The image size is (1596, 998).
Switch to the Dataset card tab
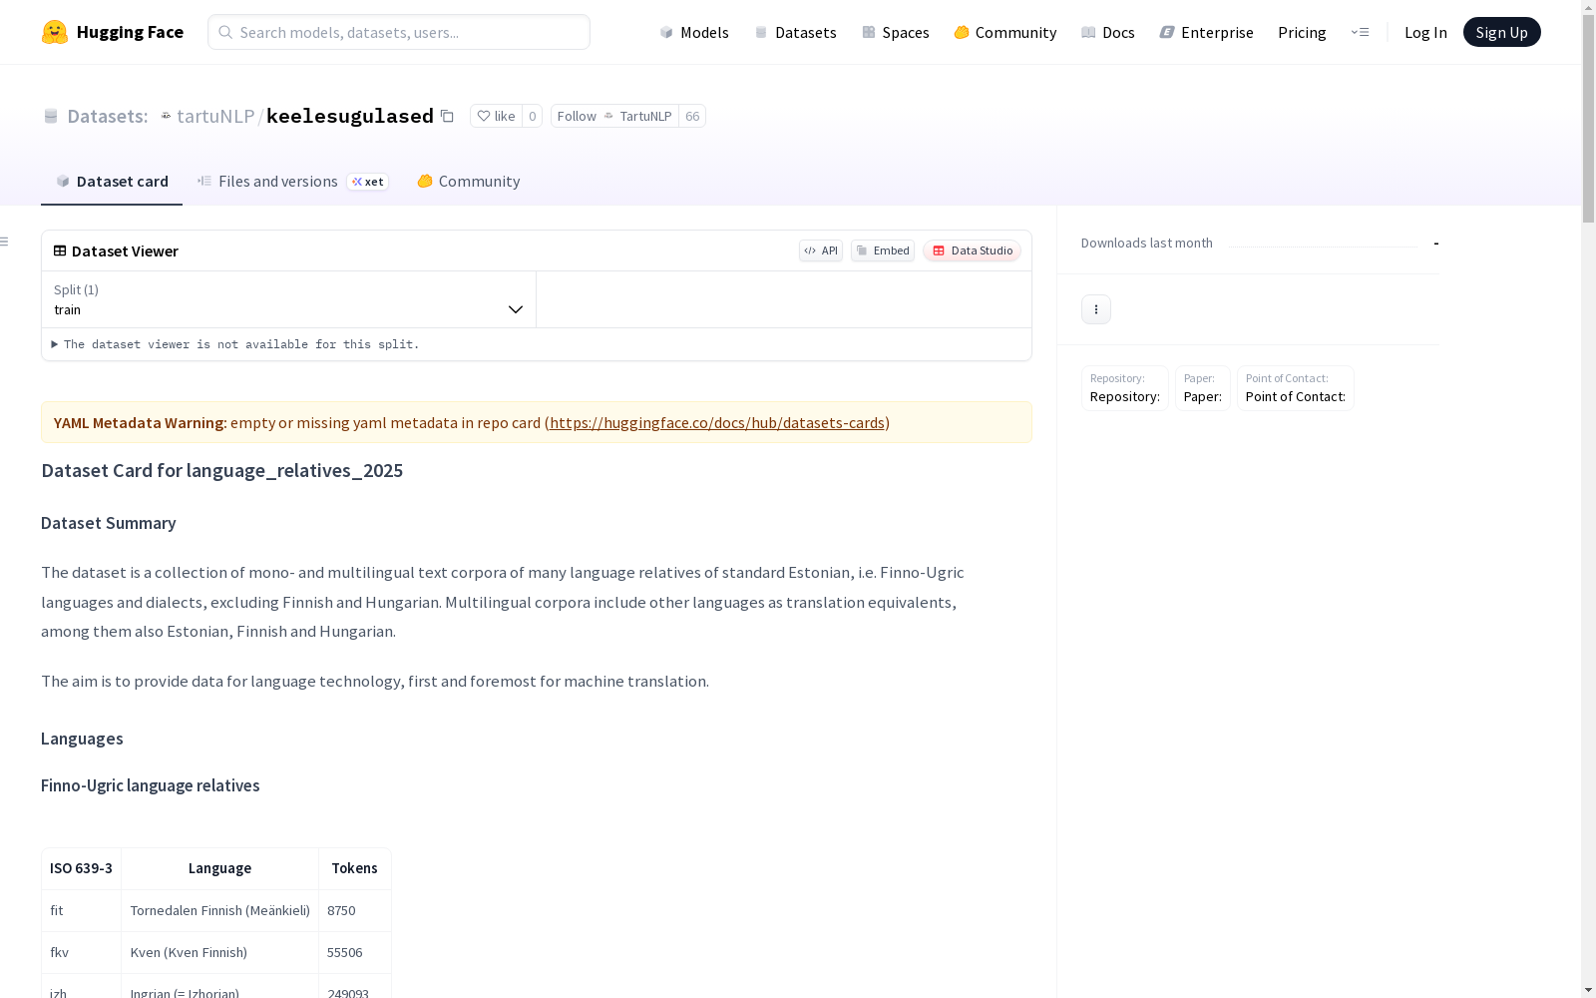[x=112, y=181]
